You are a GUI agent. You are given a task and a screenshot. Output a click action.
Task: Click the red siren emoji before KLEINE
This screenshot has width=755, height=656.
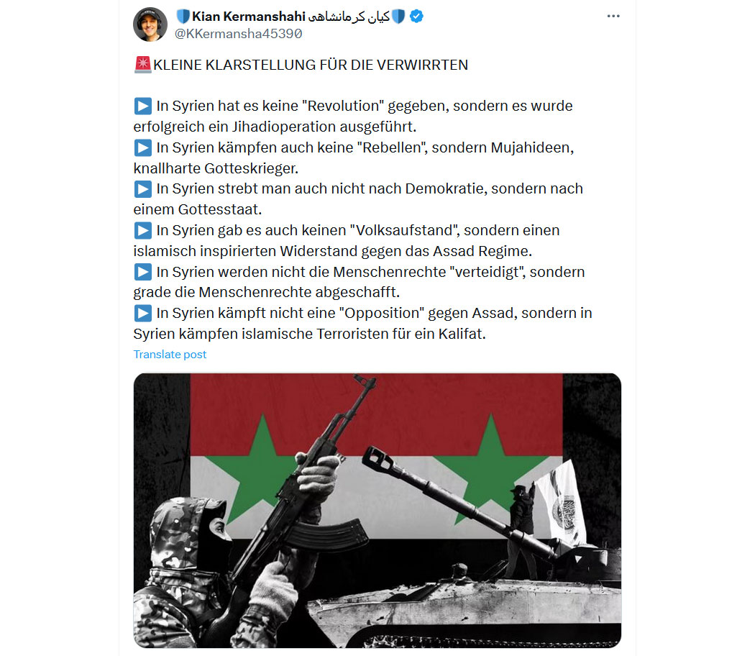tap(142, 65)
